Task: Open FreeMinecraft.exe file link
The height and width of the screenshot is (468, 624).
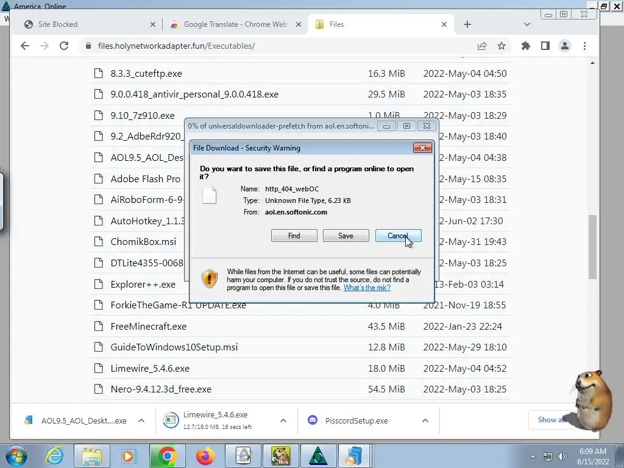Action: (x=149, y=327)
